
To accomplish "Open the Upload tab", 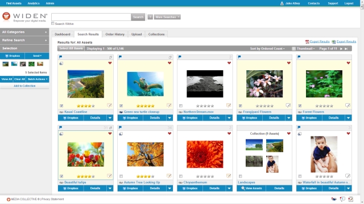I will (136, 34).
